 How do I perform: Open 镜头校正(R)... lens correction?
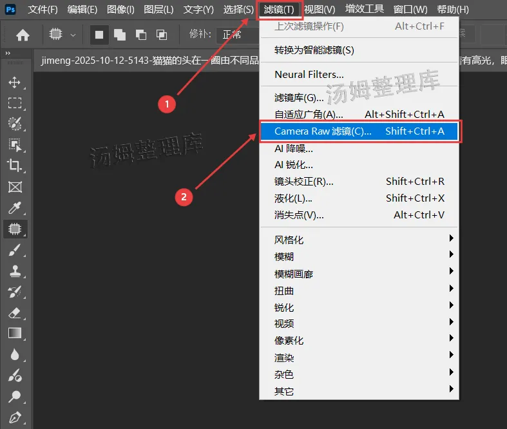coord(359,182)
